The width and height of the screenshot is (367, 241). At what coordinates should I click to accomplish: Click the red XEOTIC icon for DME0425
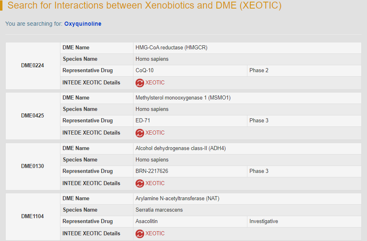coord(140,133)
